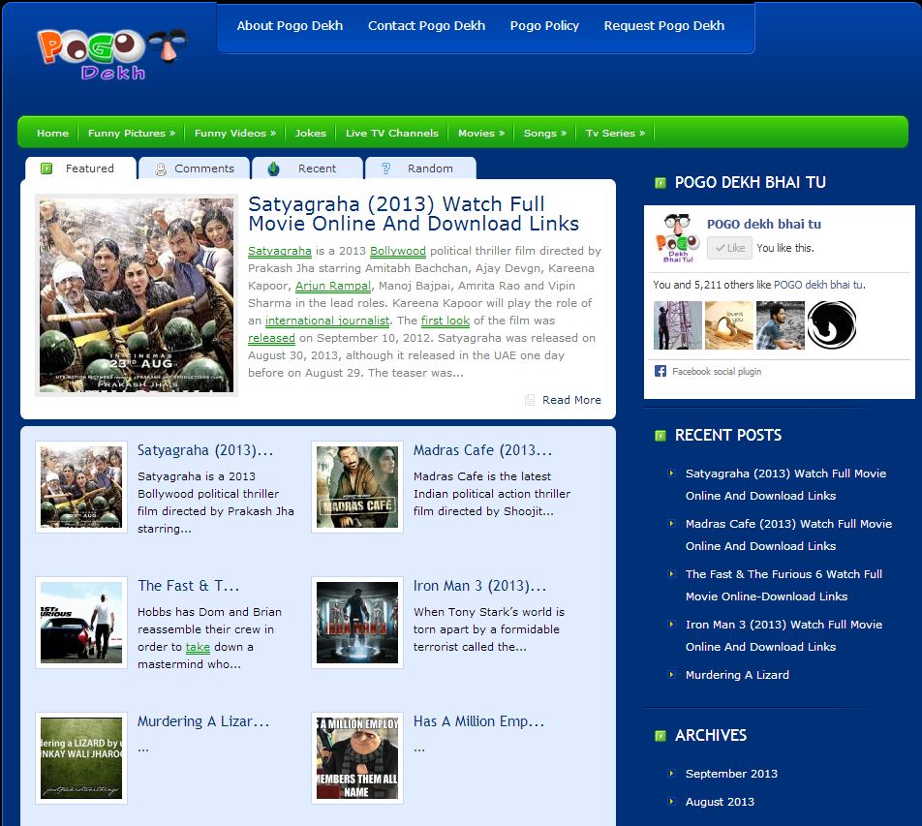Click the 'released' inline link

pyautogui.click(x=271, y=339)
